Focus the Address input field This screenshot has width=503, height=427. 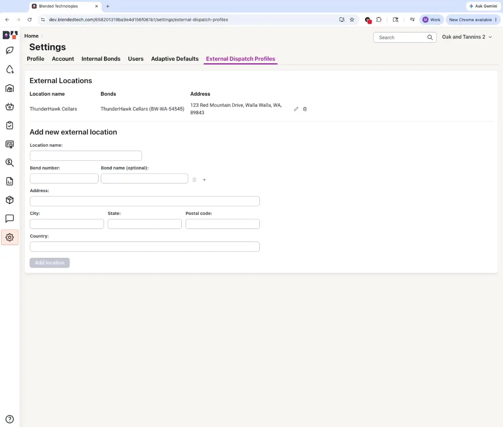click(x=145, y=201)
